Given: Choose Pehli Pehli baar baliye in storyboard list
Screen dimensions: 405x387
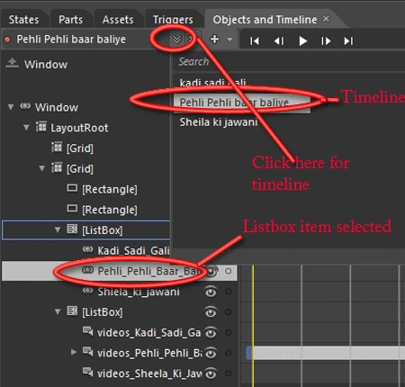Looking at the screenshot, I should pyautogui.click(x=242, y=103).
